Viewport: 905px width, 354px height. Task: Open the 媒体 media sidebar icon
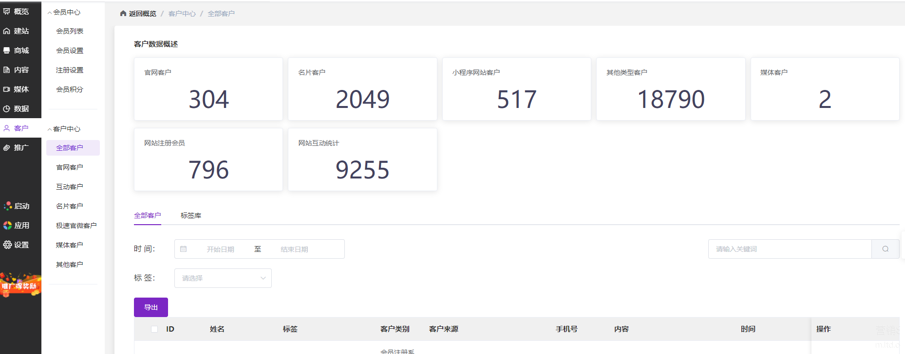(7, 89)
